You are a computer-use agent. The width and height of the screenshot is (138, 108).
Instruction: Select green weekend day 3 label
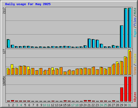(17, 105)
